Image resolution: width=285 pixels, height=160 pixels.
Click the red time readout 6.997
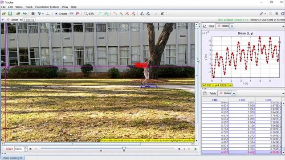pyautogui.click(x=9, y=149)
